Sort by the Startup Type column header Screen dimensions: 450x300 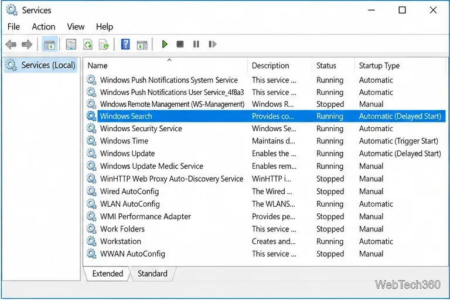click(x=401, y=66)
